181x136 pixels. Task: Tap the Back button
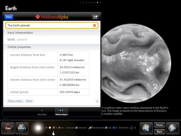pyautogui.click(x=159, y=132)
